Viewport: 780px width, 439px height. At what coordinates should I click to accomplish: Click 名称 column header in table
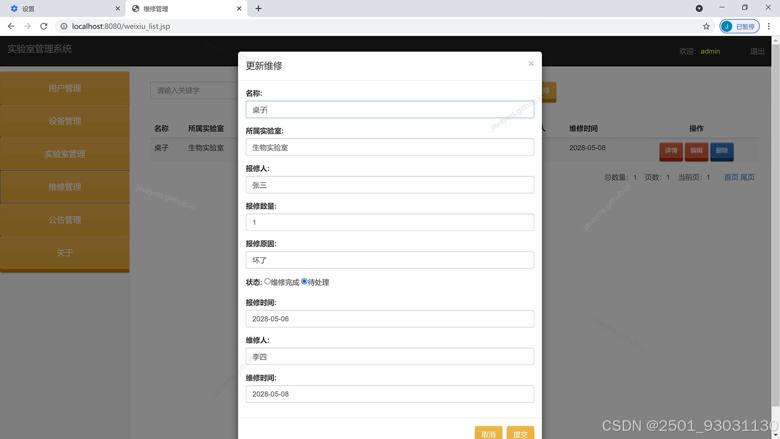click(x=161, y=128)
